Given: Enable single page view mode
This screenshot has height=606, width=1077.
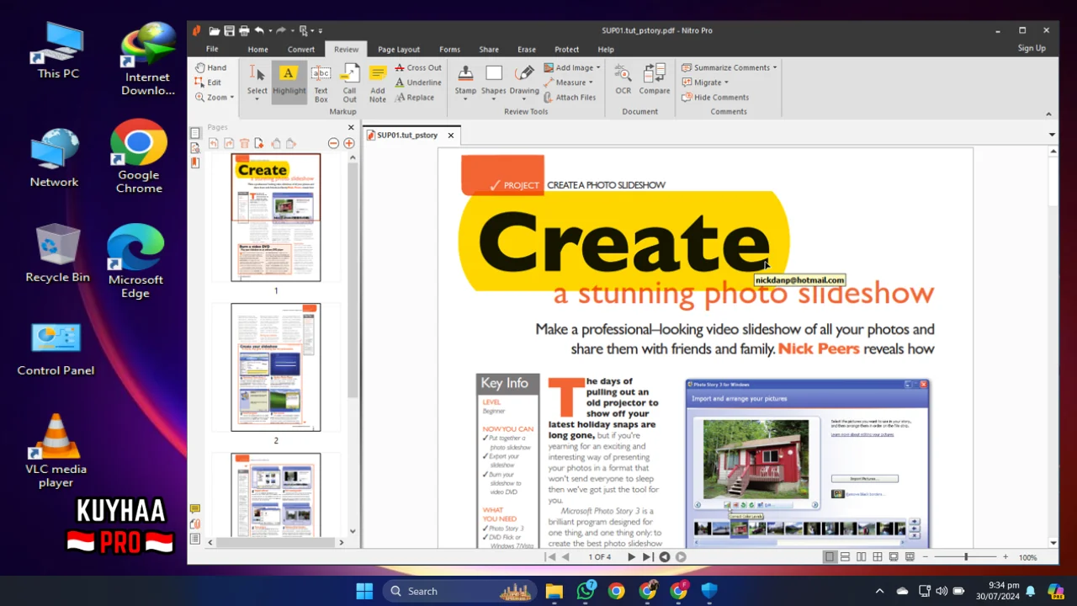Looking at the screenshot, I should point(830,557).
